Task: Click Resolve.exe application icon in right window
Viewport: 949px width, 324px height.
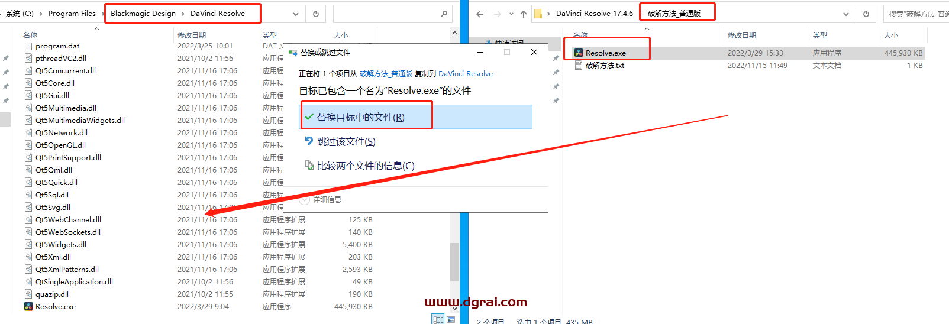Action: pyautogui.click(x=579, y=53)
